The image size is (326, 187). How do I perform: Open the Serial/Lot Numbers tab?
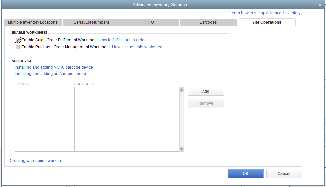[91, 22]
